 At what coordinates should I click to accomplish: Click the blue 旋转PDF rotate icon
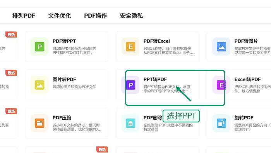coord(221,123)
